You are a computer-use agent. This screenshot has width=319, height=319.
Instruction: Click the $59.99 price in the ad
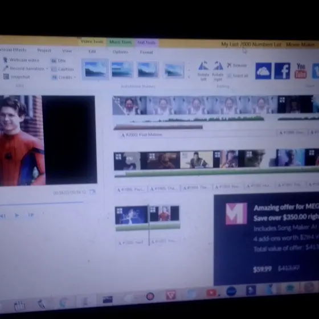click(x=262, y=269)
